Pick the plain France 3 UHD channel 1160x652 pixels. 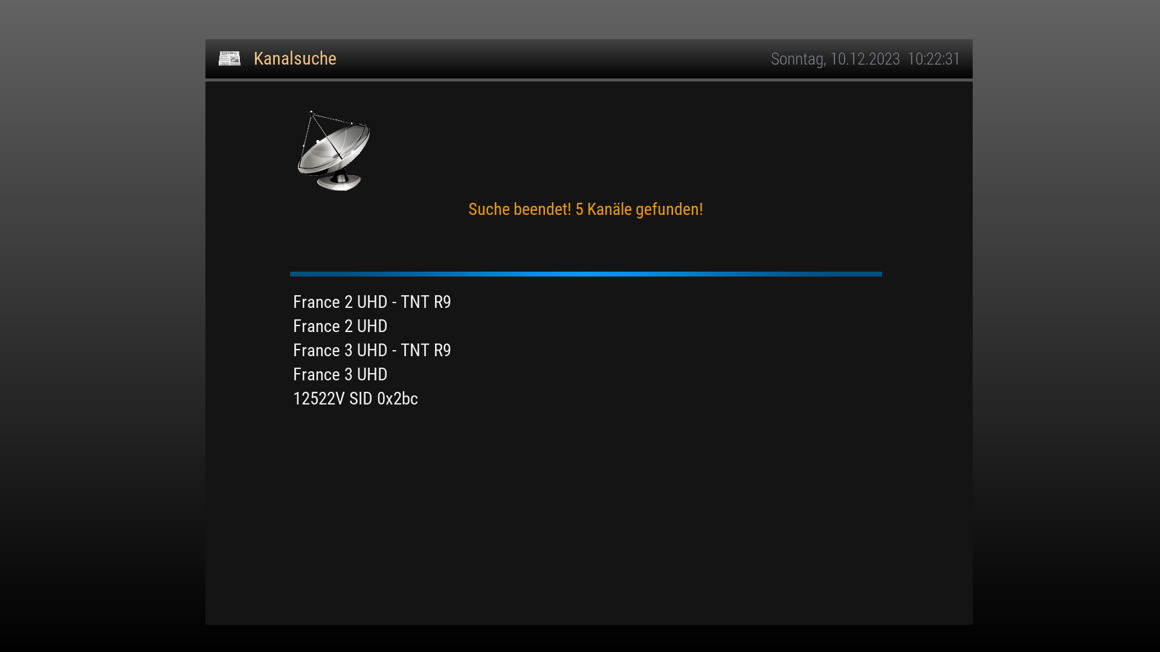point(340,374)
